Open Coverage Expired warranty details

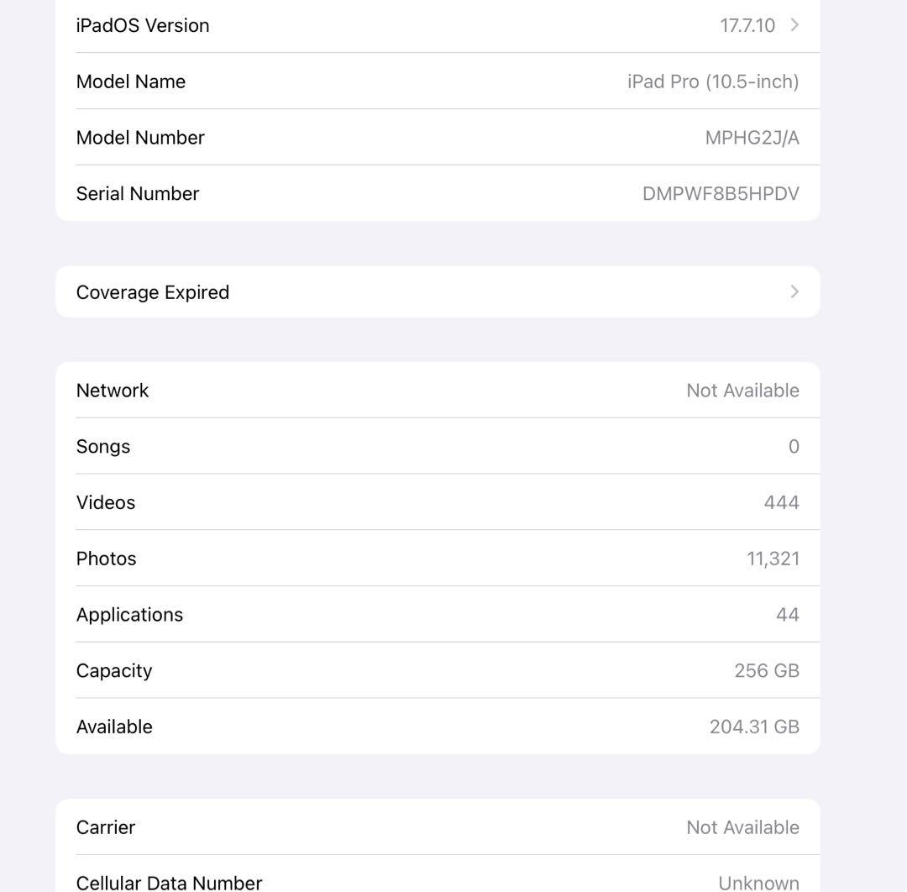point(437,291)
